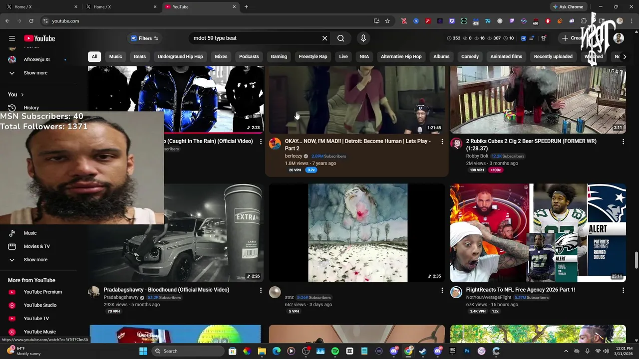Viewport: 639px width, 359px height.
Task: Play the Detroit Become Human thumbnail
Action: pos(356,100)
